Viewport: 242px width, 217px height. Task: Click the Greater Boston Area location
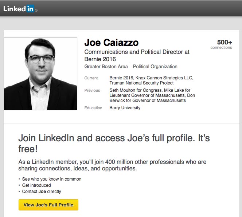point(106,67)
